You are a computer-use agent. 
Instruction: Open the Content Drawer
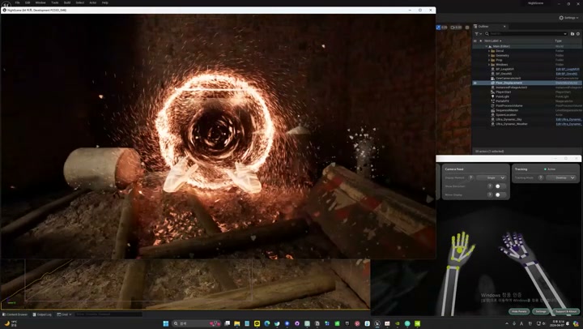(15, 314)
